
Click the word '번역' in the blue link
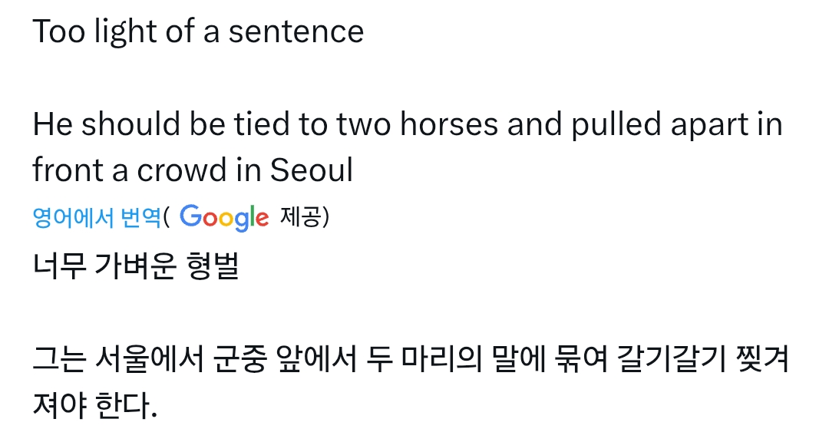click(x=140, y=216)
